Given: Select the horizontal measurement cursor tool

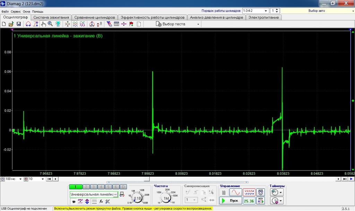Looking at the screenshot, I should pos(28,24).
